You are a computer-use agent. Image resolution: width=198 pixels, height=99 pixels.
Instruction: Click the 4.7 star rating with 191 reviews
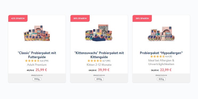[99, 61]
